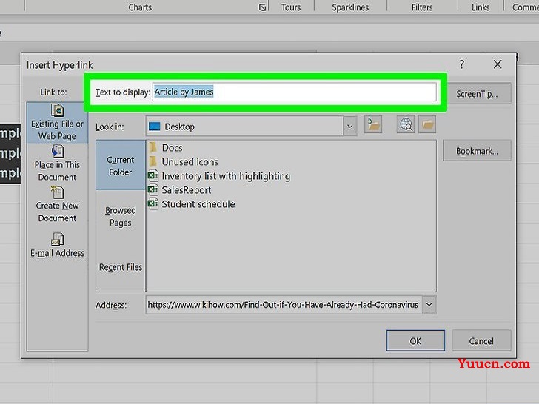This screenshot has height=404, width=539.
Task: Click the Text to display field
Action: tap(294, 92)
